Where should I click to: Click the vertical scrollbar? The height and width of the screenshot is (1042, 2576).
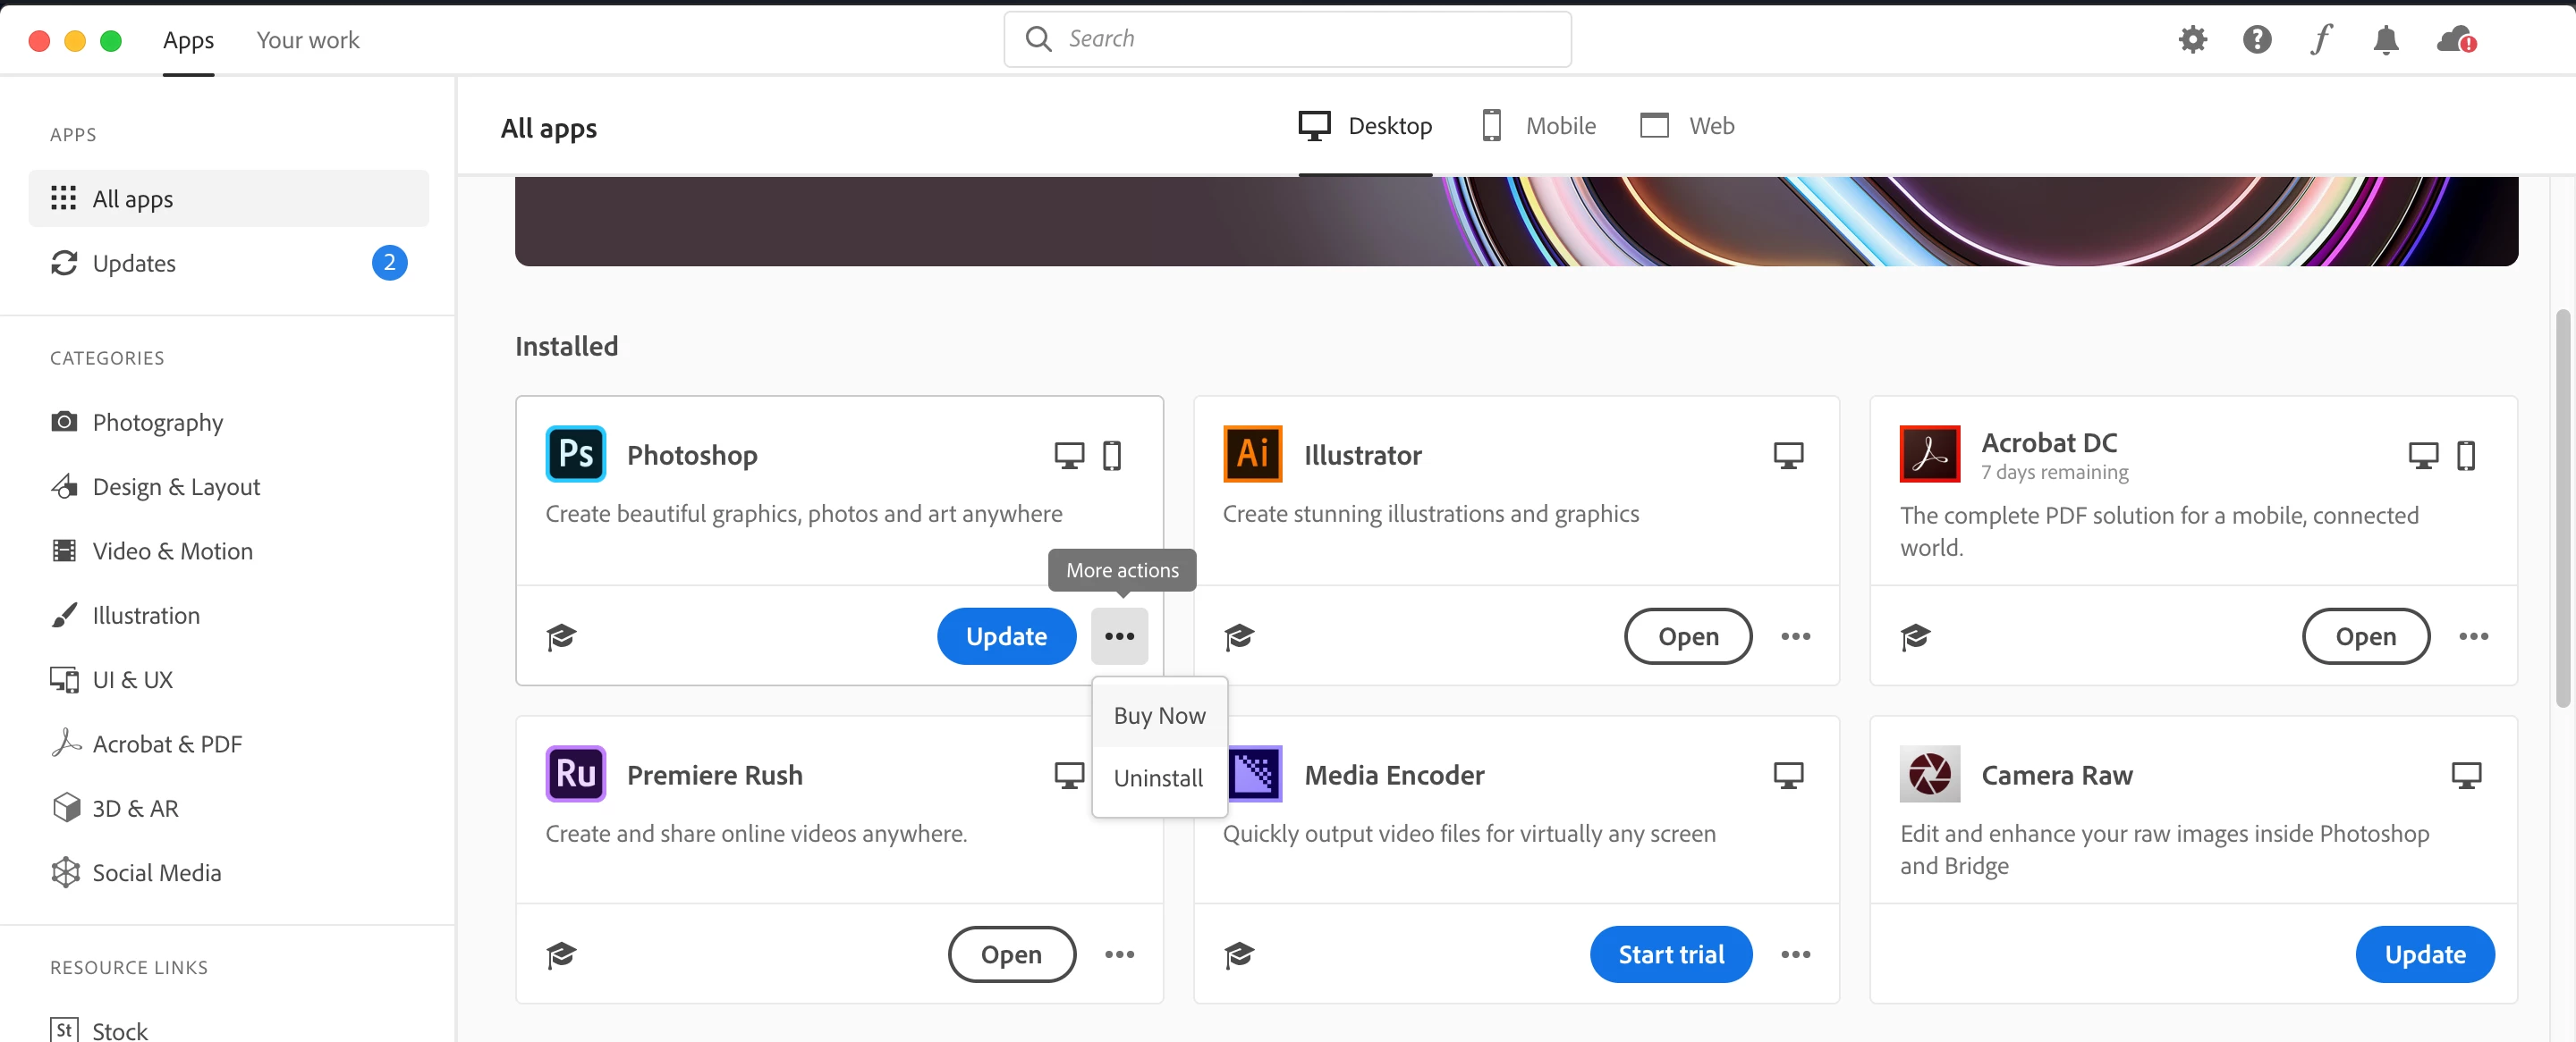(2562, 509)
